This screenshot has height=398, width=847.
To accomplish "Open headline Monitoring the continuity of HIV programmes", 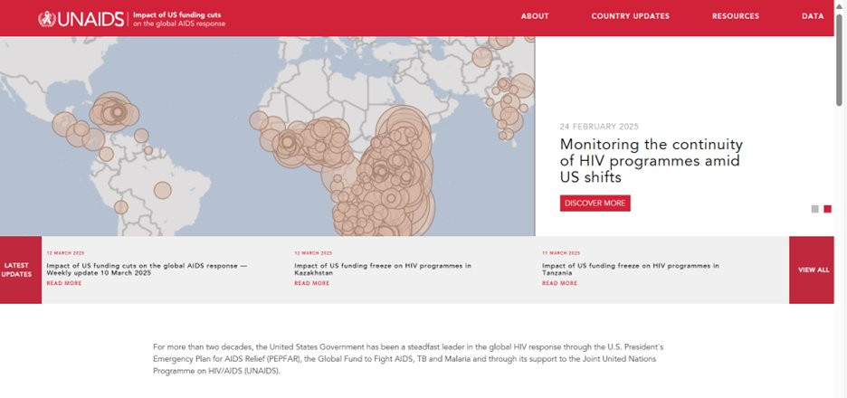I will point(651,160).
